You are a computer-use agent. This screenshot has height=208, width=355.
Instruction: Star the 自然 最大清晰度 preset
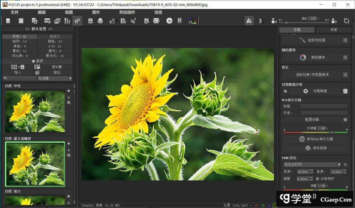68,144
